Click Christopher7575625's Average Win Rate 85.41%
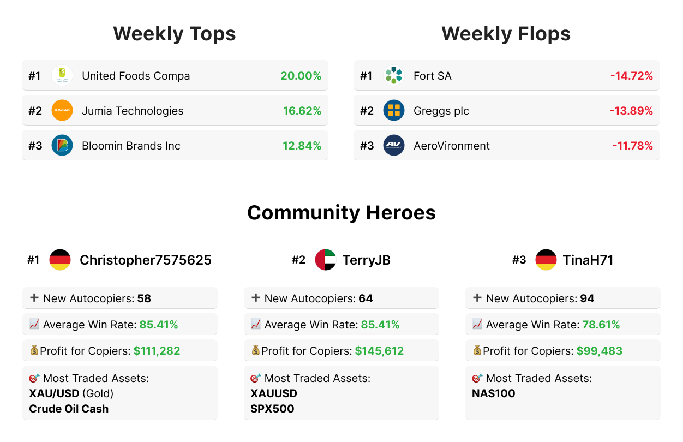Viewport: 683px width, 442px height. point(158,325)
